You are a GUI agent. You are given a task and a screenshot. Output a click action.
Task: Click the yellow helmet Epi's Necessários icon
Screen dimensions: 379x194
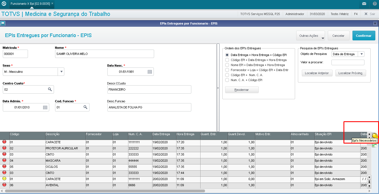[x=375, y=136]
